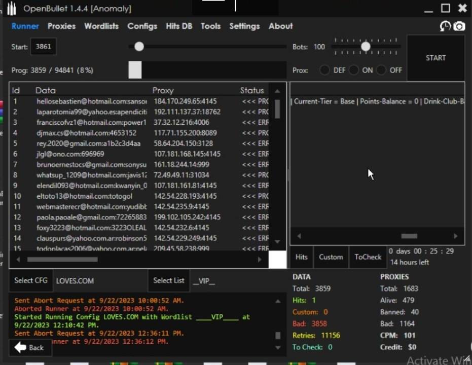Screen dimensions: 472x365
Task: Open the Proxies tab
Action: pyautogui.click(x=61, y=26)
